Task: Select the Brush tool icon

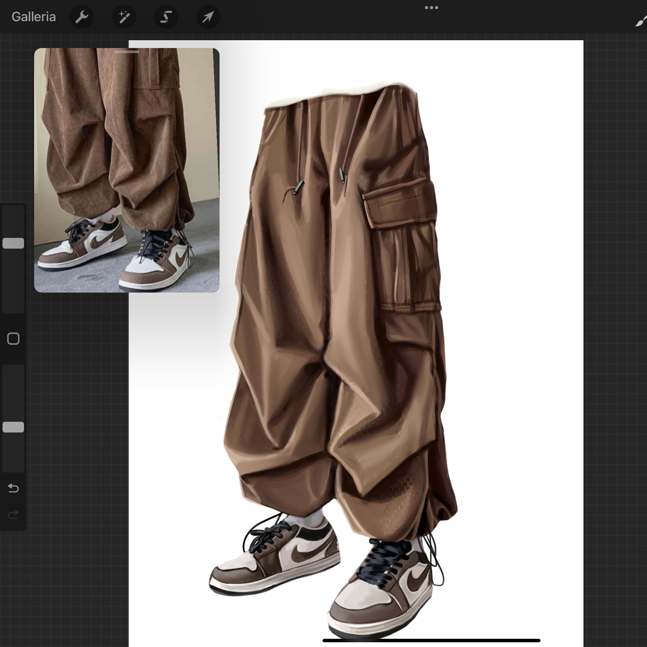Action: 640,21
